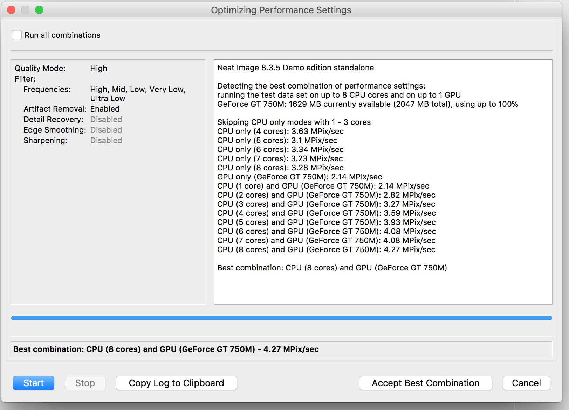
Task: Click Artifact Removal 'Enabled' value
Action: point(105,109)
